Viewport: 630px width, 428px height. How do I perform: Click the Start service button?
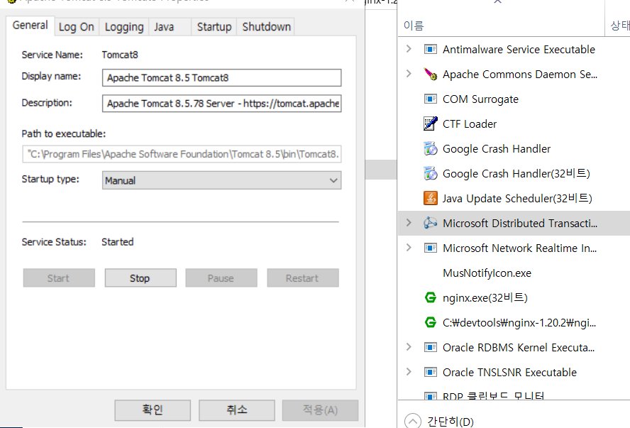59,278
